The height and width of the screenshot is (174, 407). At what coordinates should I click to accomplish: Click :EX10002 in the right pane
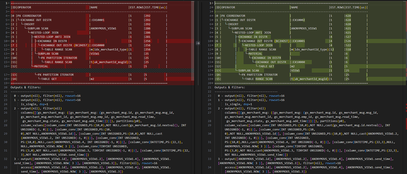click(298, 20)
